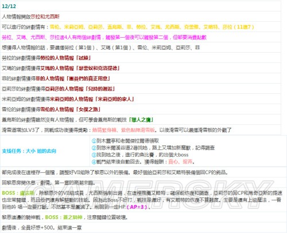This screenshot has height=233, width=287.
Task: Click circled step 4 about battle reward
Action: coord(143,161)
